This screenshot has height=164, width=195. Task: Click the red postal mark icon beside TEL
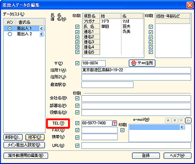115,123
